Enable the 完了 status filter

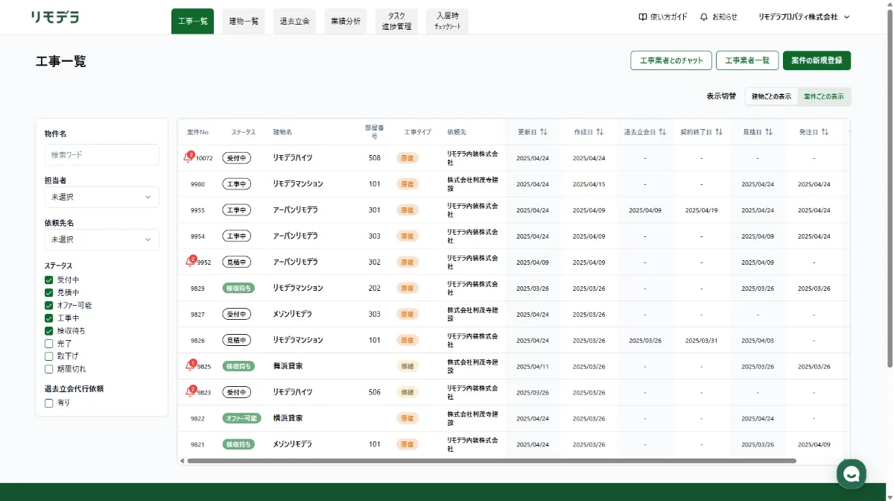(49, 344)
